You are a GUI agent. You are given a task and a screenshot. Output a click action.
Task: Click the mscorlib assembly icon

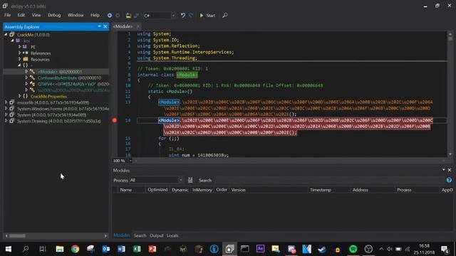pos(12,102)
